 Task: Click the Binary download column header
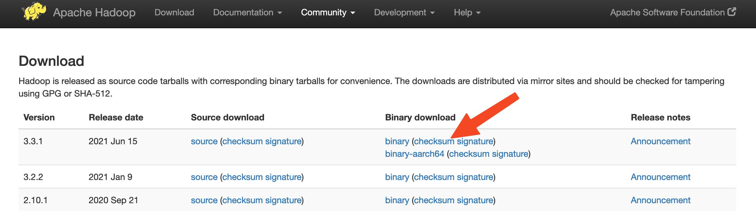(x=420, y=118)
